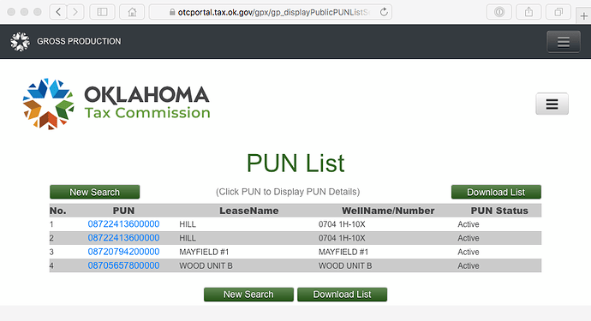The image size is (591, 321).
Task: Click the Oklahoma Tax Commission logo
Action: 116,104
